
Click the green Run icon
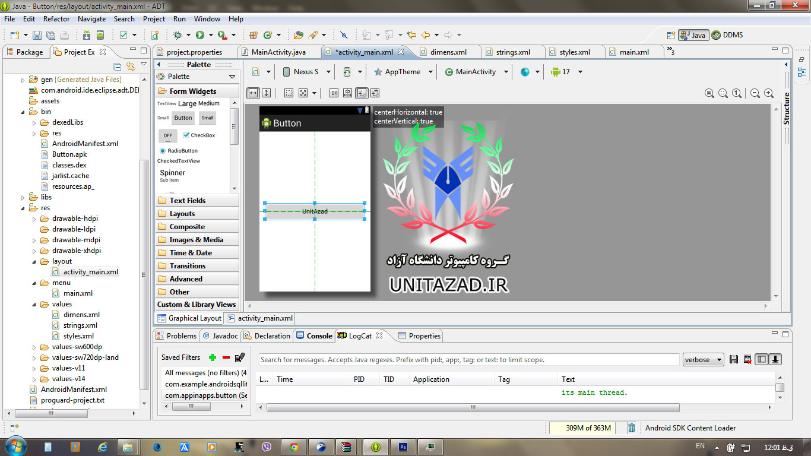tap(200, 35)
